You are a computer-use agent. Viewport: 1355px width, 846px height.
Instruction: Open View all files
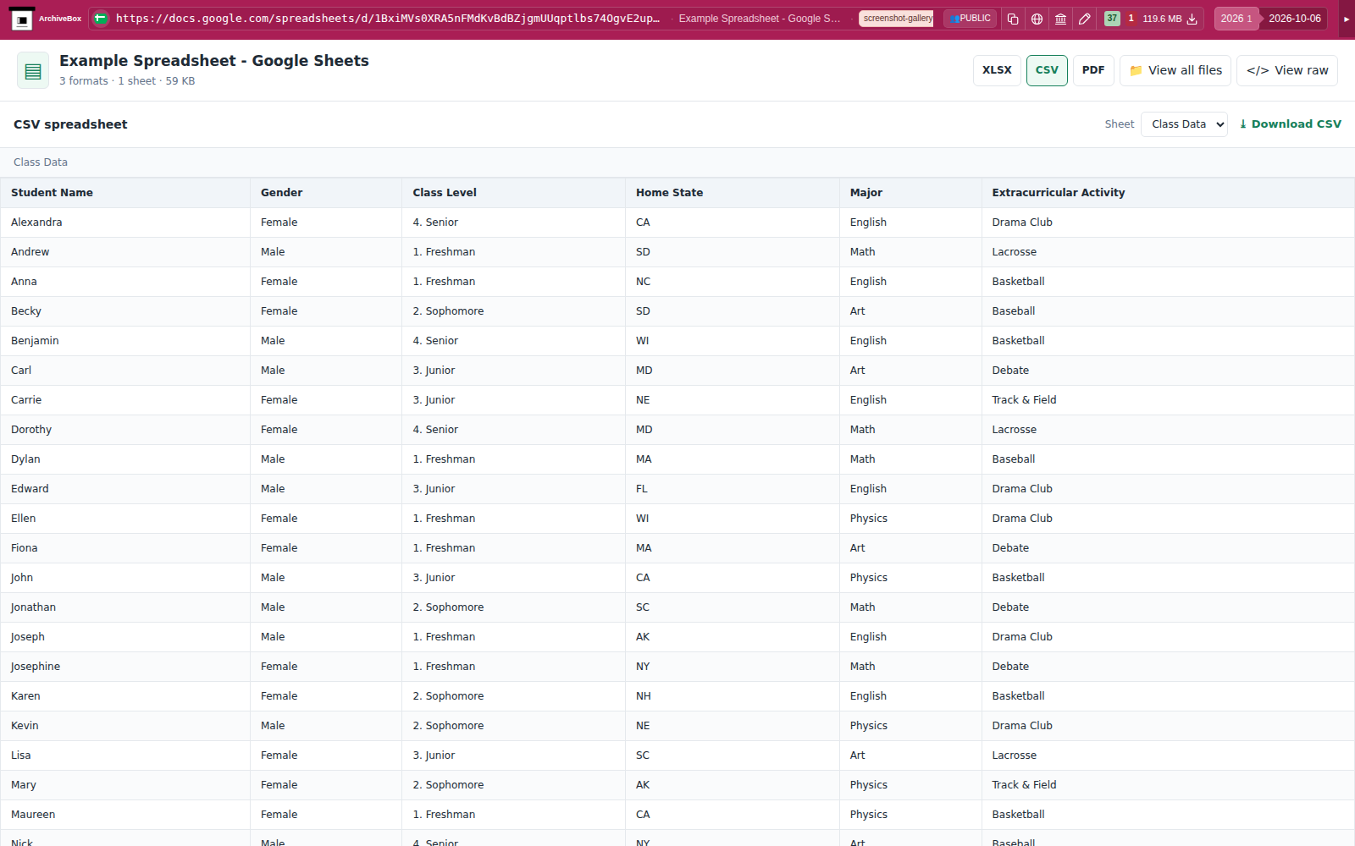coord(1175,70)
